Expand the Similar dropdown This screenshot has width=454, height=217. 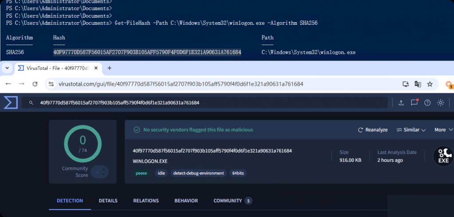411,130
